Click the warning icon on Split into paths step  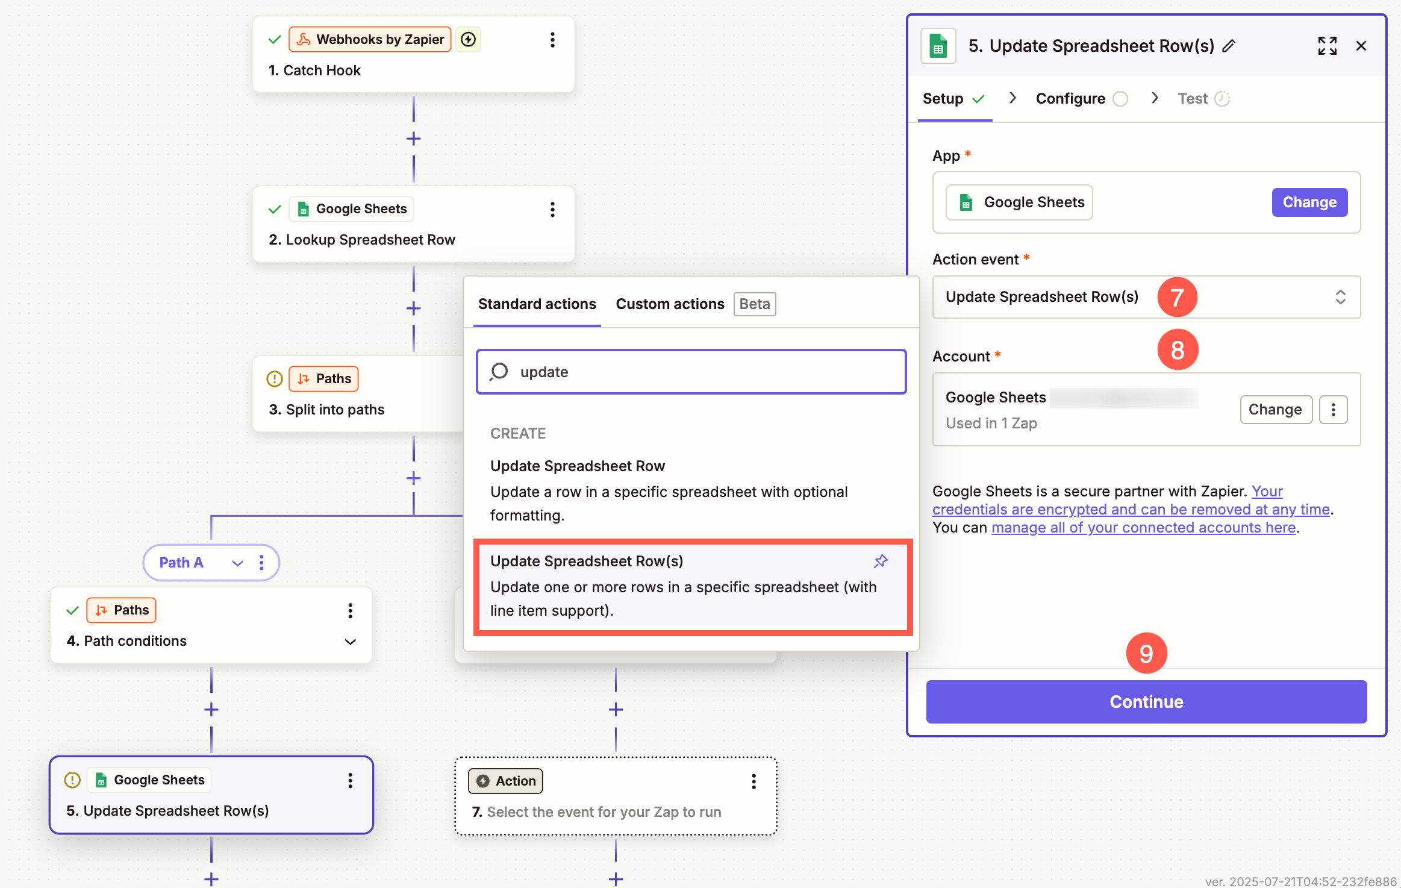click(x=275, y=379)
